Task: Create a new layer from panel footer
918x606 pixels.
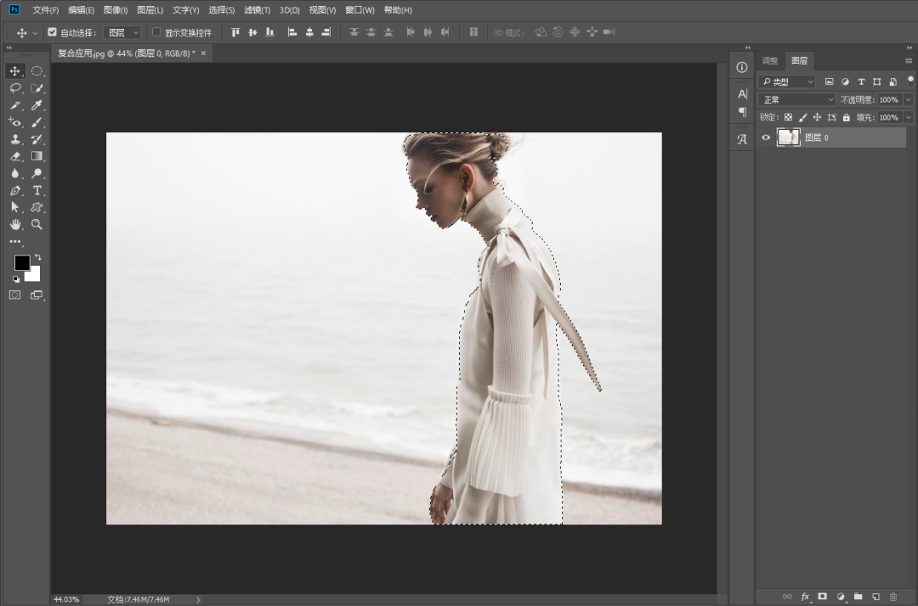Action: coord(875,597)
